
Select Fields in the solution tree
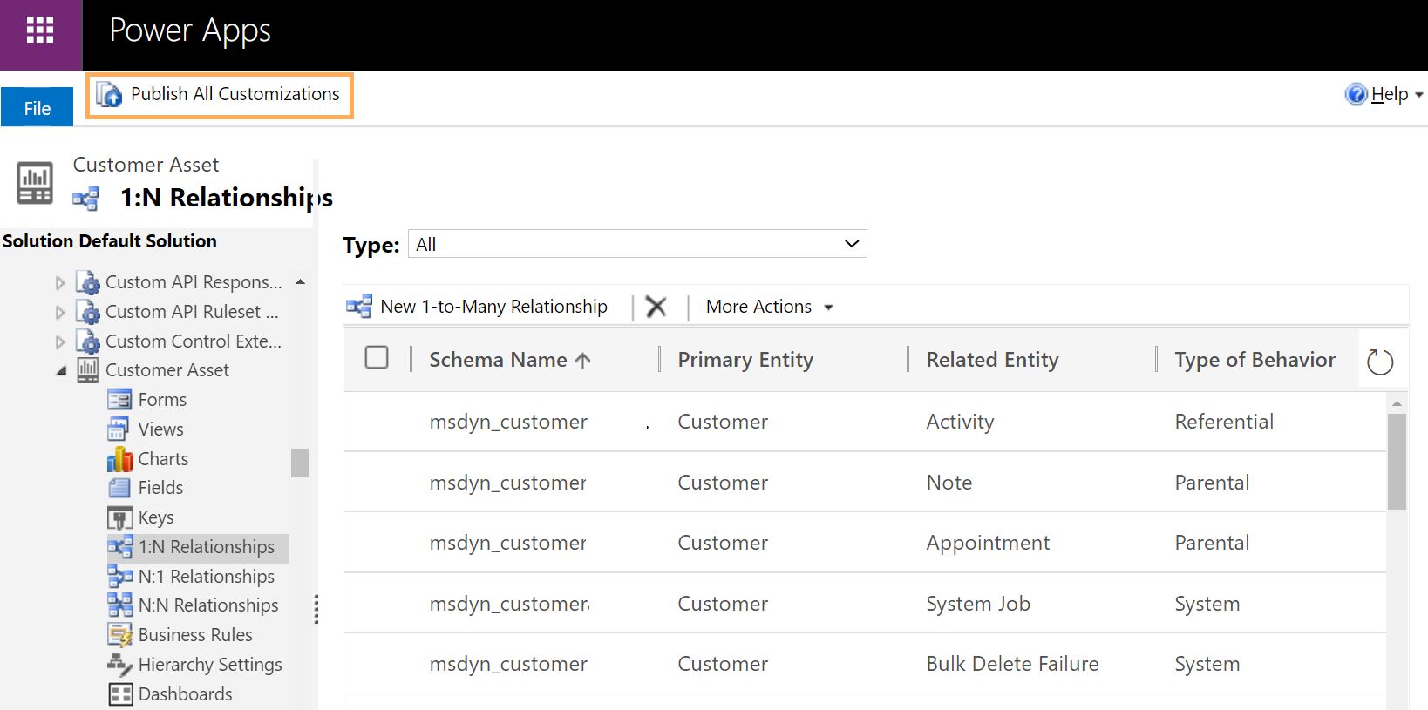(160, 488)
